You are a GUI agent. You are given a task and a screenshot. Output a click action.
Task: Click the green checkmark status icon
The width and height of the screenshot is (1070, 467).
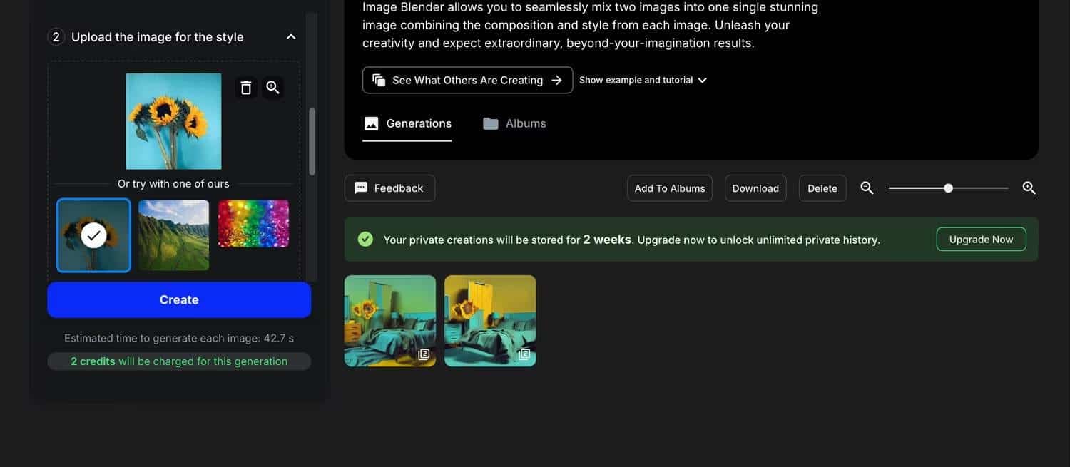(365, 240)
